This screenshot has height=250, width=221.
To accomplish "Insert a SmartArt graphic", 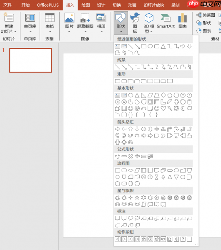I will (x=166, y=21).
